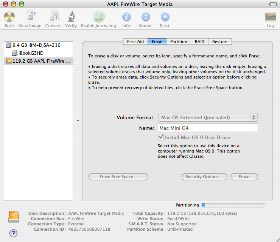280x242 pixels.
Task: Click the Partition Scheme value Unformatted
Action: (x=180, y=229)
